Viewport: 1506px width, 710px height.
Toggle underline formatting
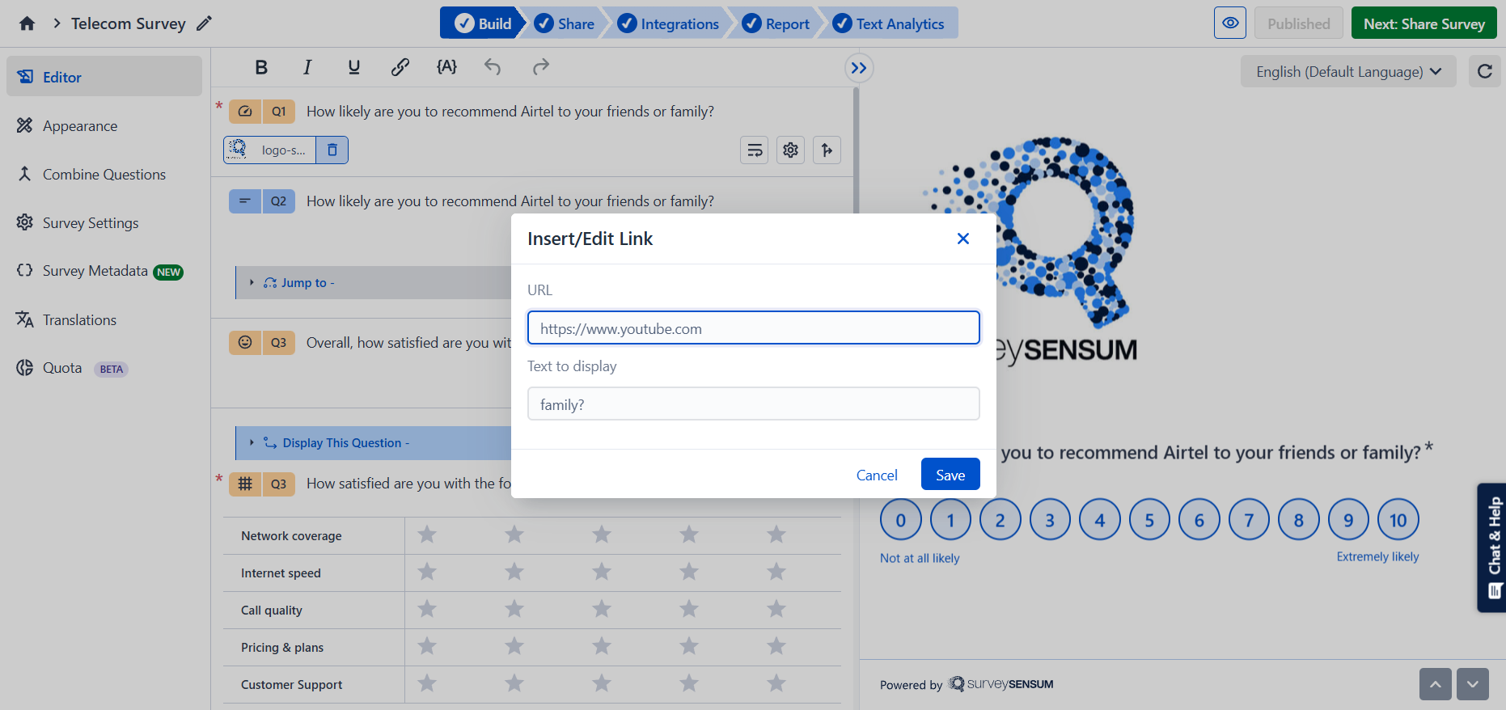click(x=353, y=67)
